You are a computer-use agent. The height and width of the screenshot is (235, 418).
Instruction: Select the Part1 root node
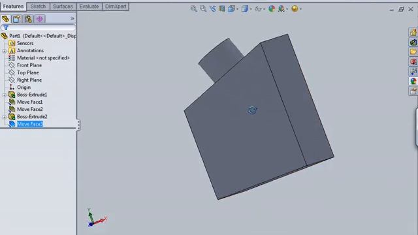click(x=39, y=36)
